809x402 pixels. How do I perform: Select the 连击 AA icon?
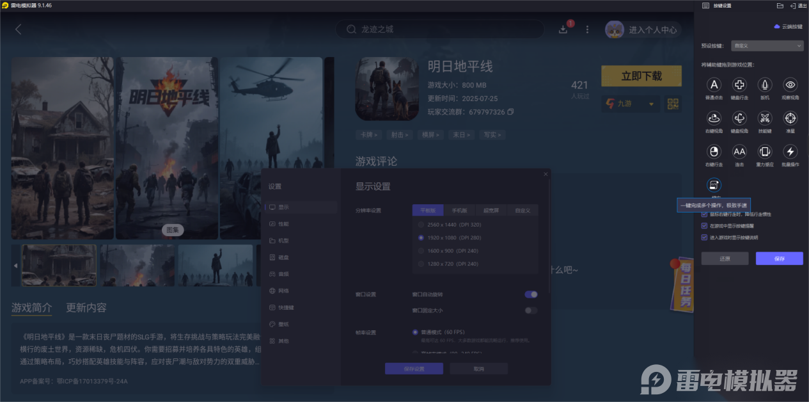tap(739, 152)
